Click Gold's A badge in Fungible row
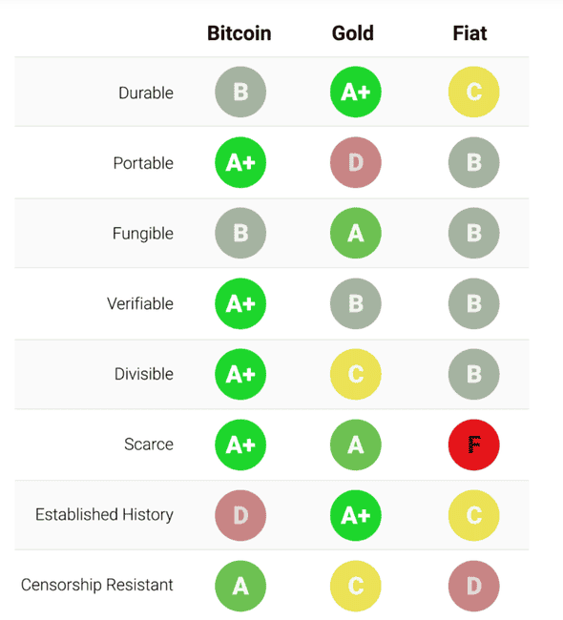Screen dimensions: 563x620 356,233
